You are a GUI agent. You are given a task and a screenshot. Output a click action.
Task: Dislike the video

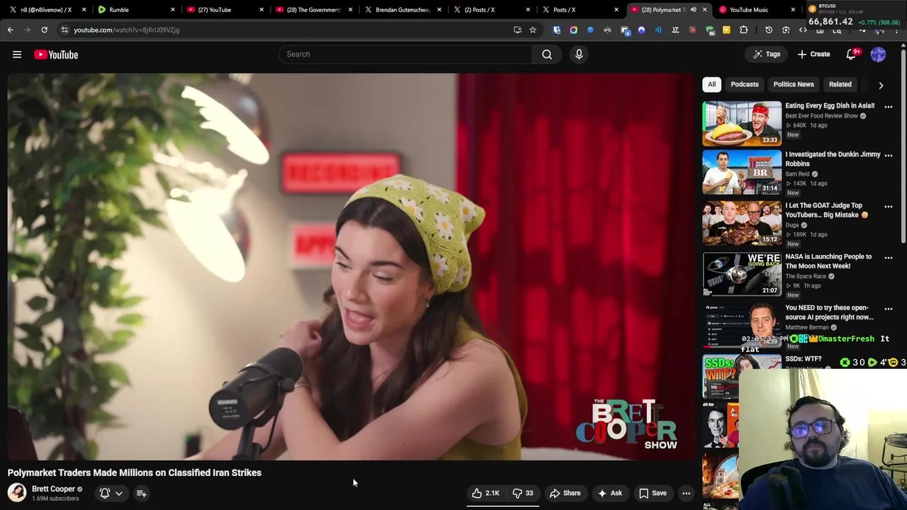click(522, 493)
